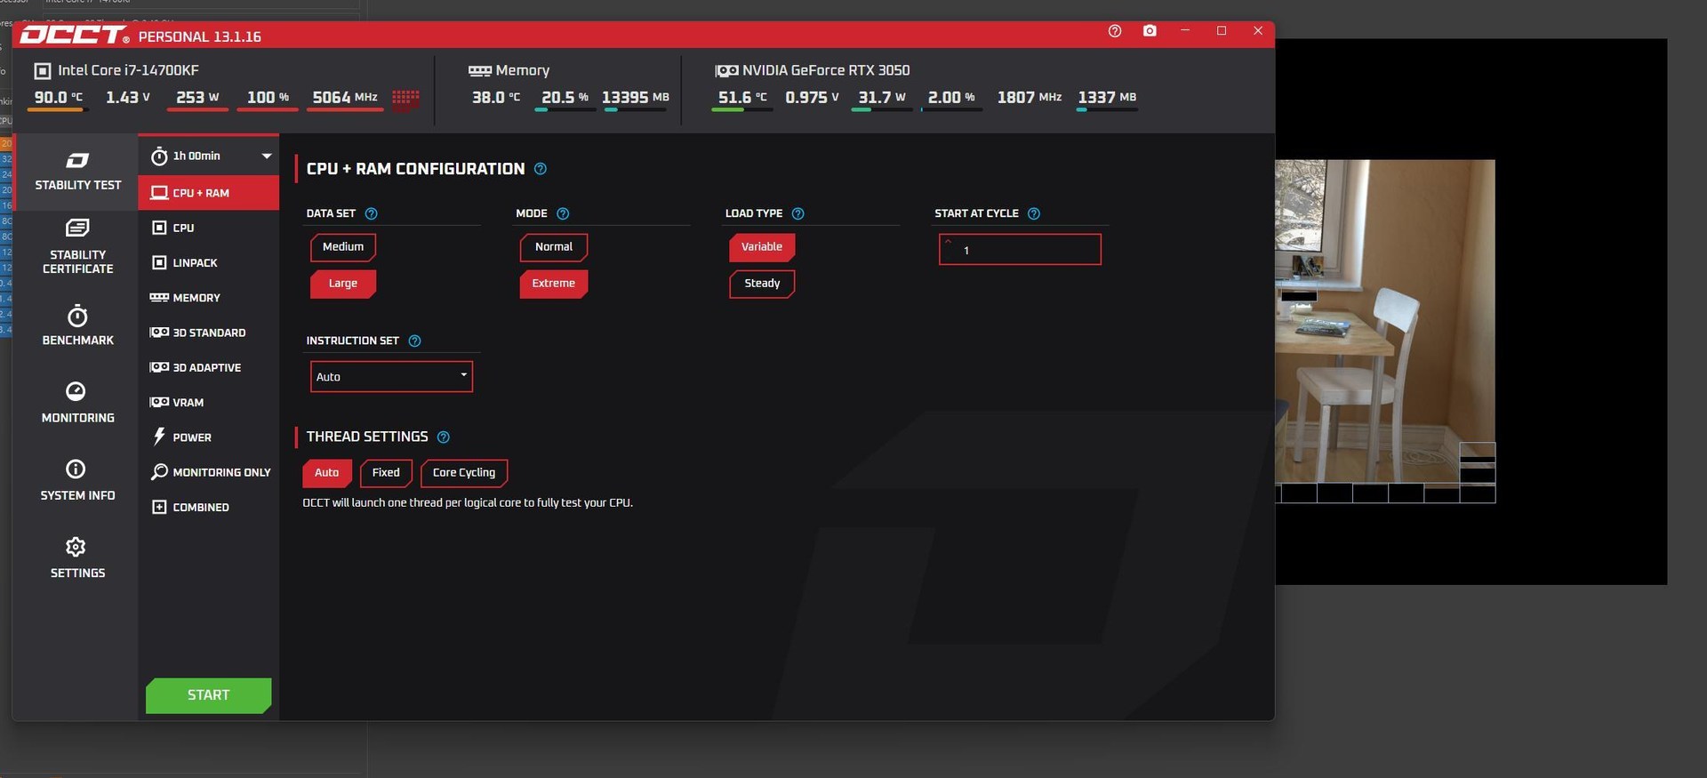
Task: Open help for Instruction Set
Action: tap(414, 341)
